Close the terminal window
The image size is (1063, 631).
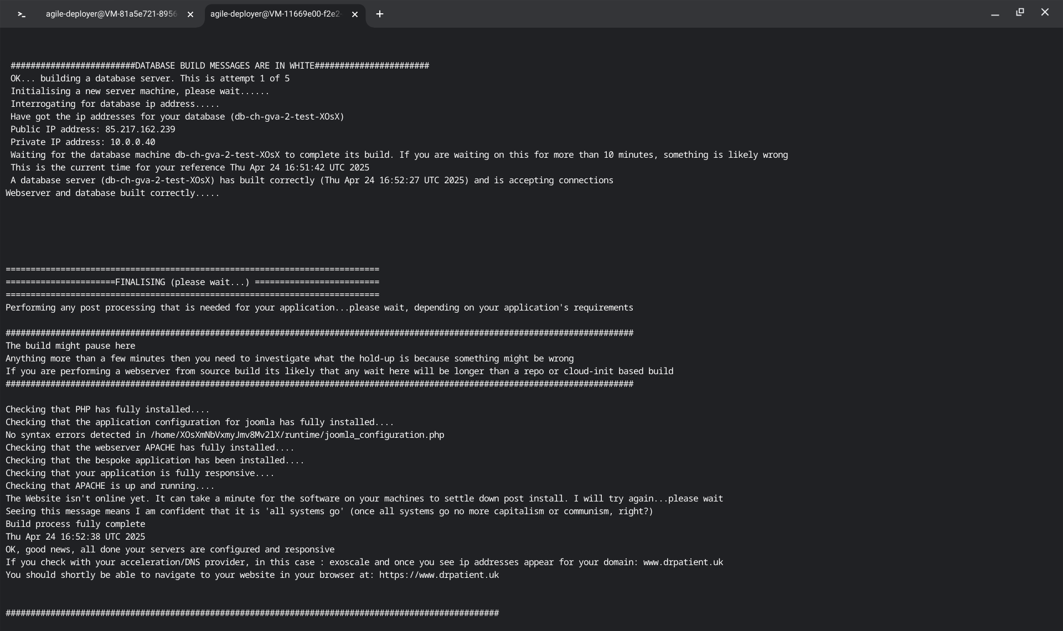tap(1045, 12)
